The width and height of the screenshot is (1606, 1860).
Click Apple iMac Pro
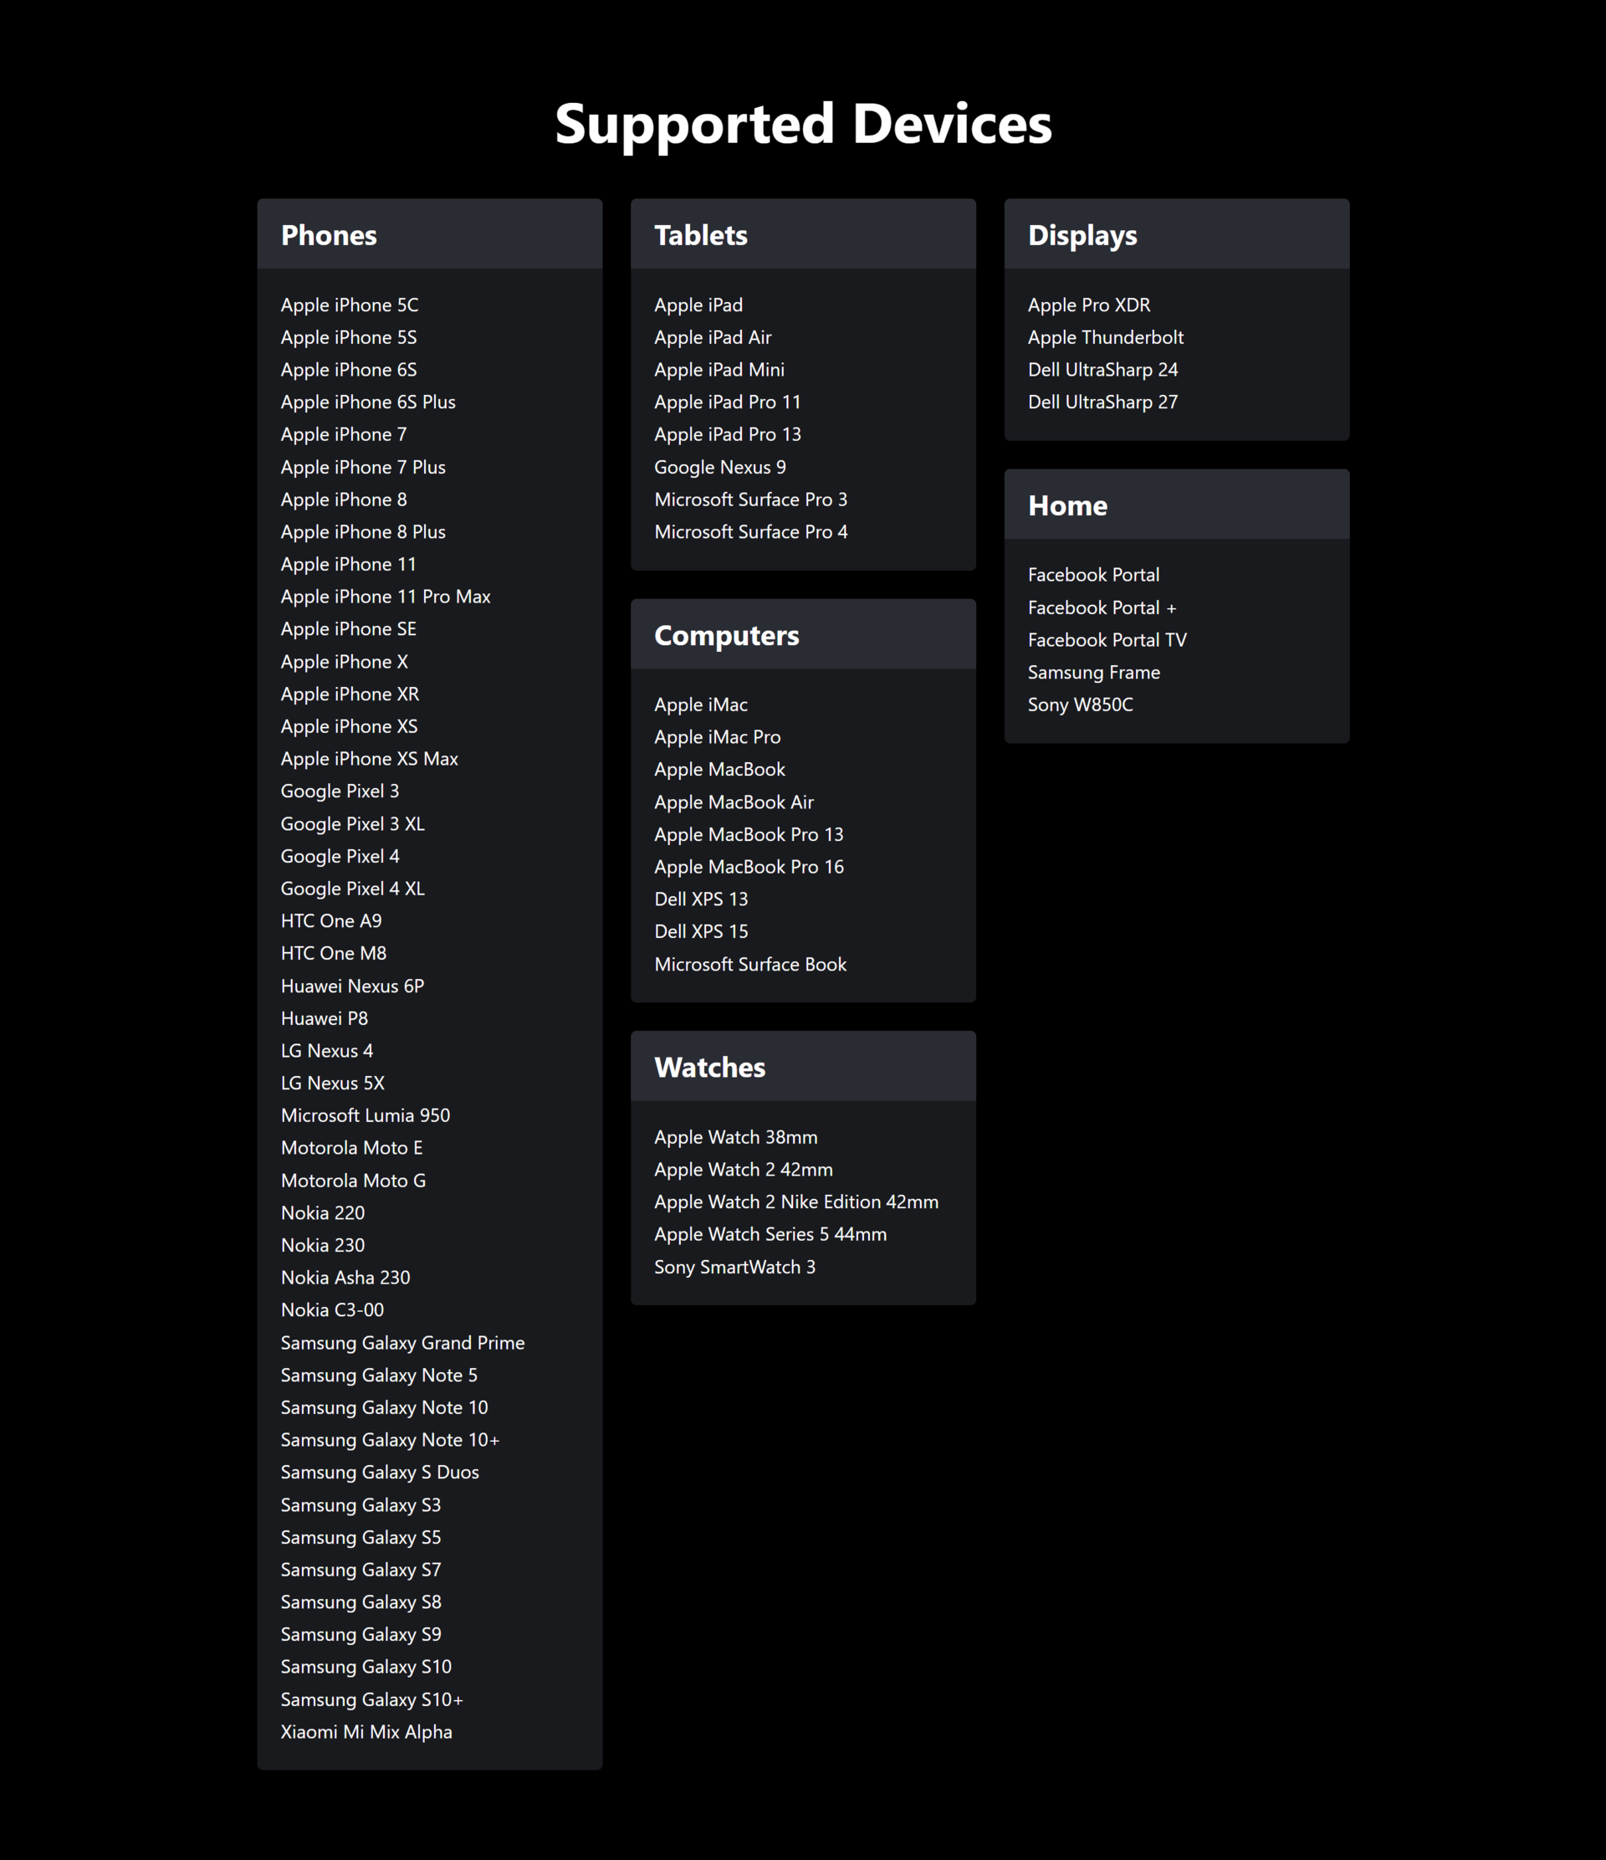tap(717, 737)
